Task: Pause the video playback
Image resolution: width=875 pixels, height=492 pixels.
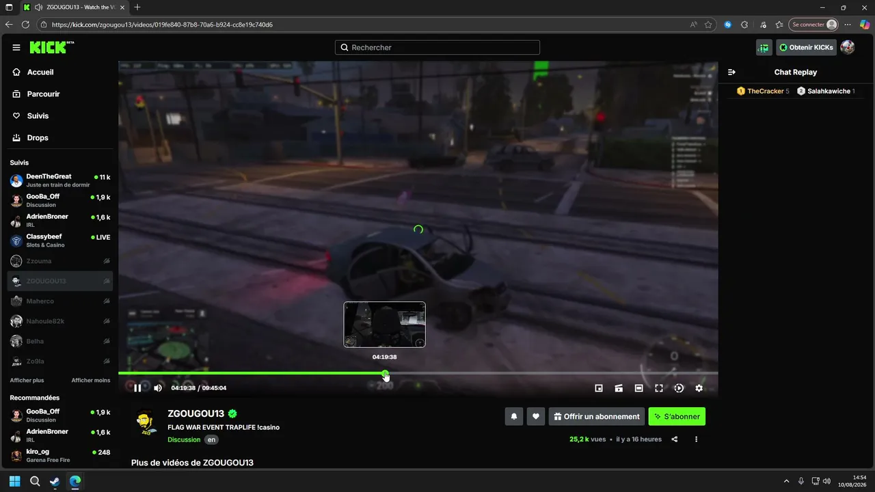Action: tap(137, 388)
